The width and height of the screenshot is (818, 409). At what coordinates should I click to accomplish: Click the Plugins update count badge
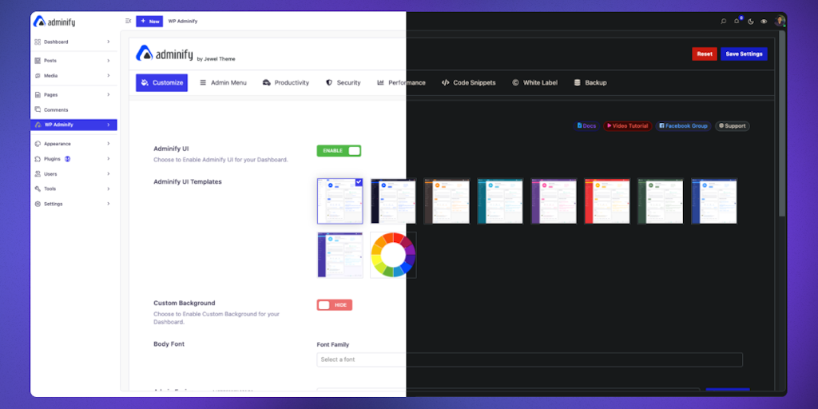(67, 159)
